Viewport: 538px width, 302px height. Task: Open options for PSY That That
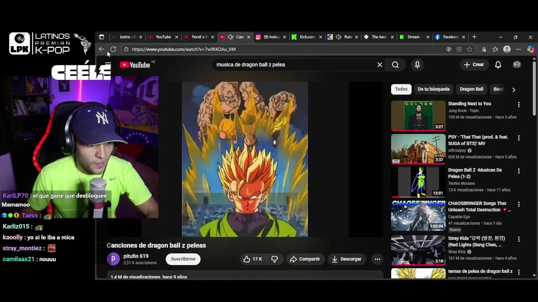pos(519,138)
